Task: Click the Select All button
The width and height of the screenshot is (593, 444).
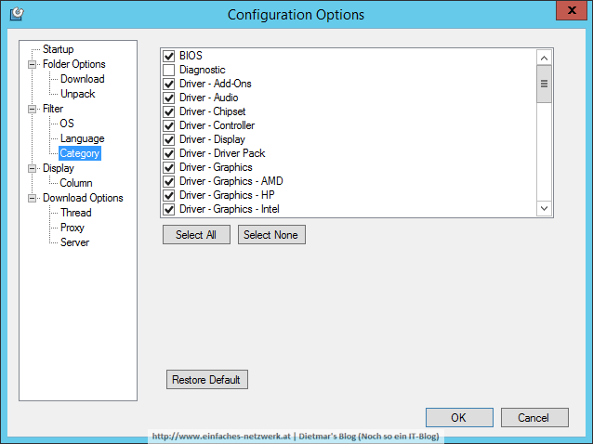Action: pos(196,235)
